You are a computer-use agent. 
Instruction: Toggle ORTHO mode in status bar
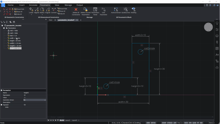click(153, 123)
